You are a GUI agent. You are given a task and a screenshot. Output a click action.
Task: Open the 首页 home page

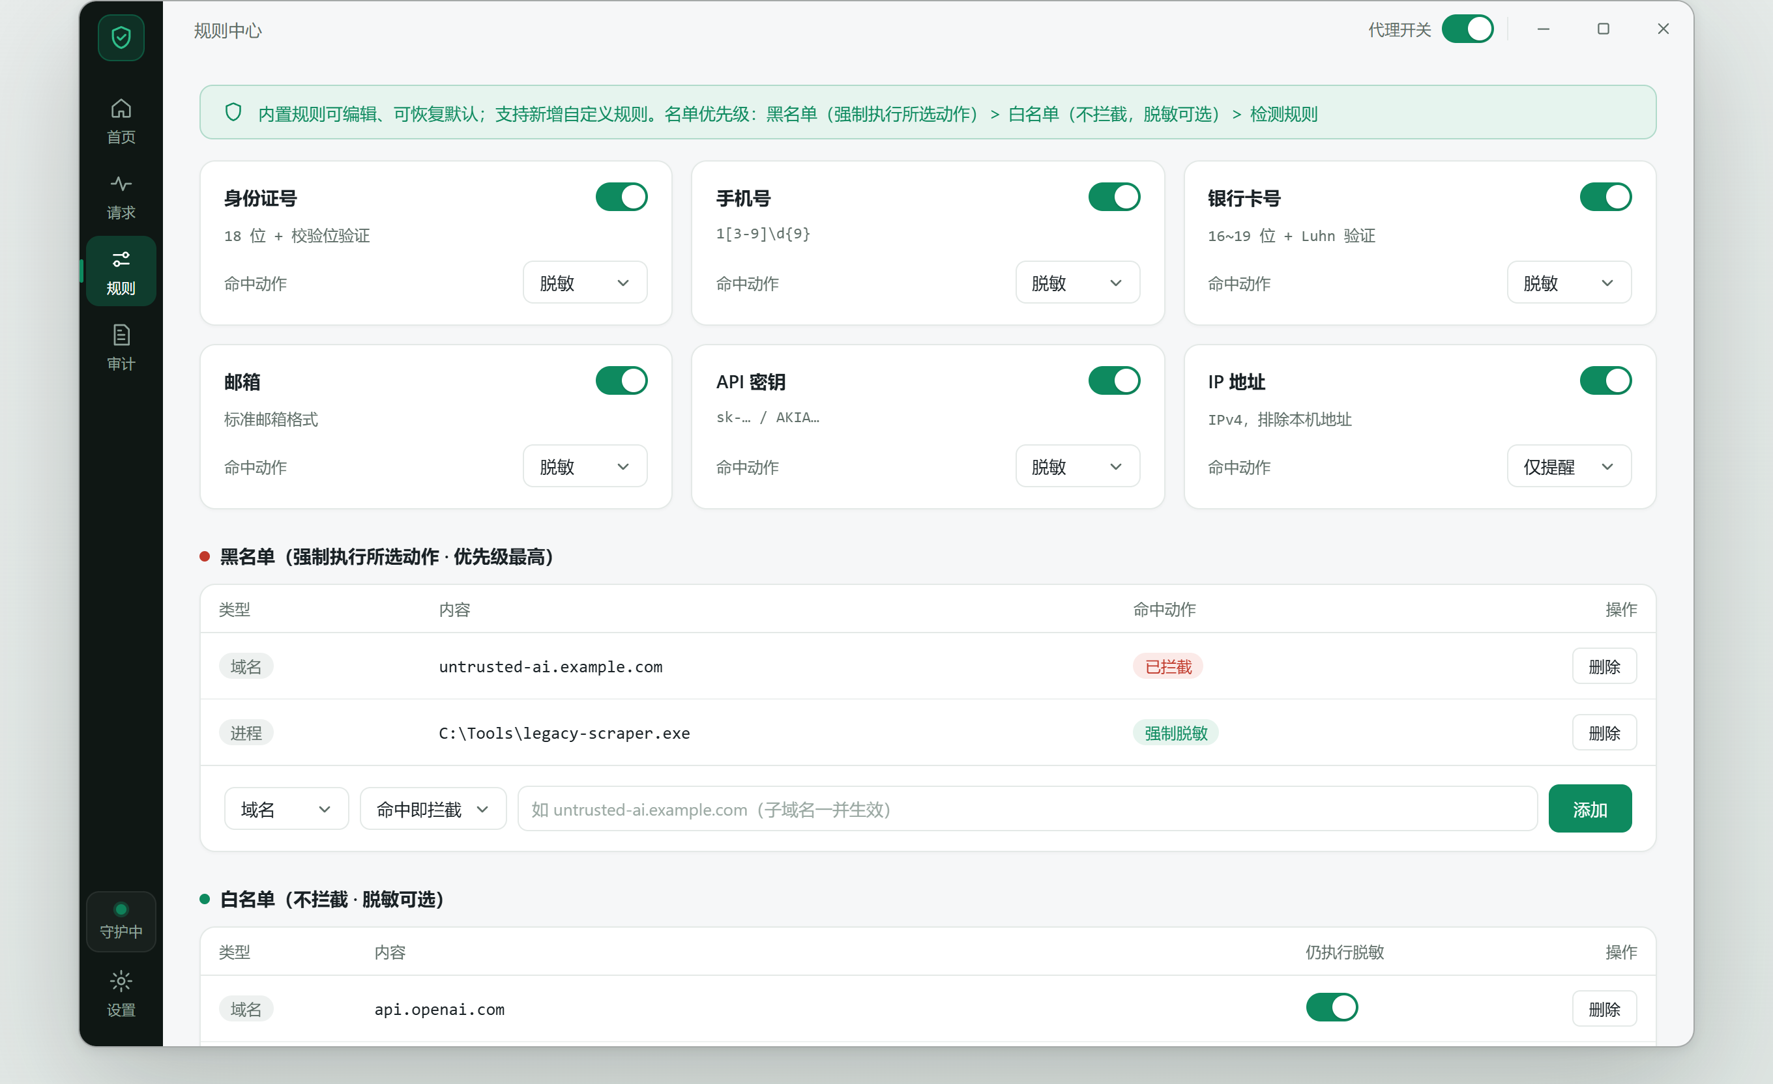coord(121,121)
